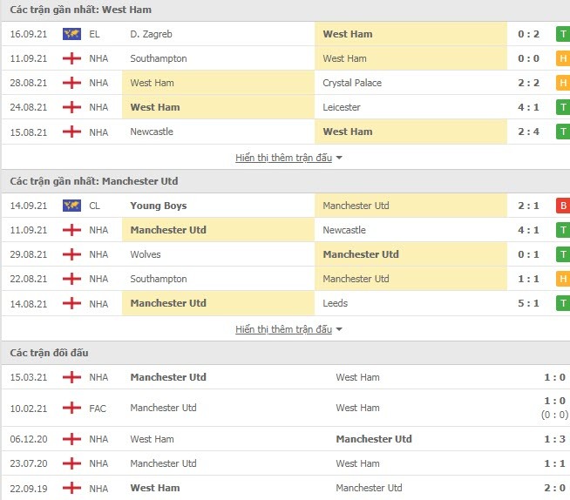Click the orange H badge for Crystal Palace match

(563, 83)
